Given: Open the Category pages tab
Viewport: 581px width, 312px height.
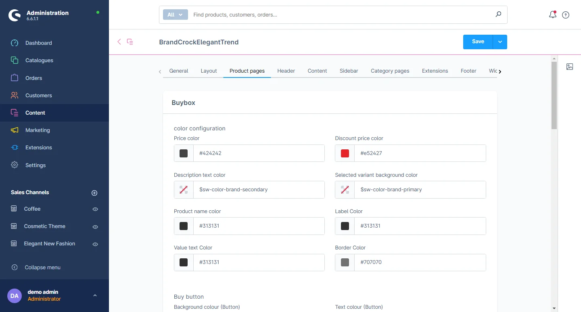Looking at the screenshot, I should coord(390,71).
